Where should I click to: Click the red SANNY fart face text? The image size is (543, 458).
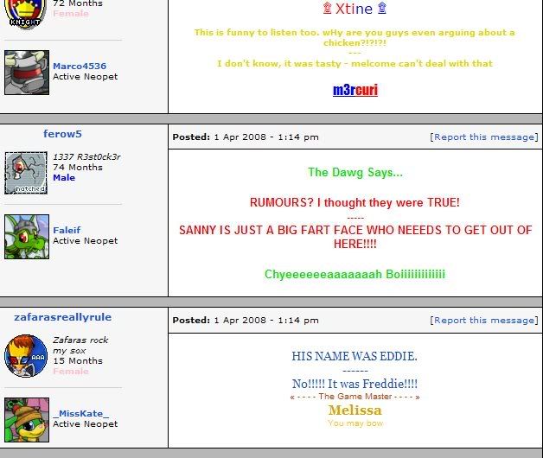pyautogui.click(x=355, y=237)
